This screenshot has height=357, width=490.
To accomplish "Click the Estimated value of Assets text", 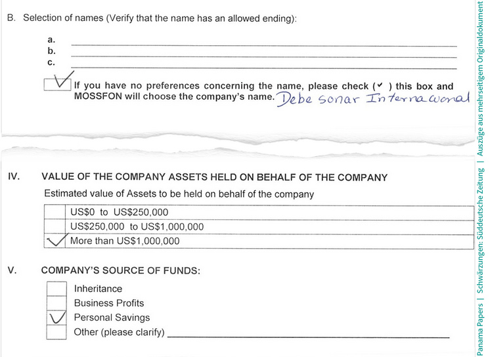I will (179, 194).
